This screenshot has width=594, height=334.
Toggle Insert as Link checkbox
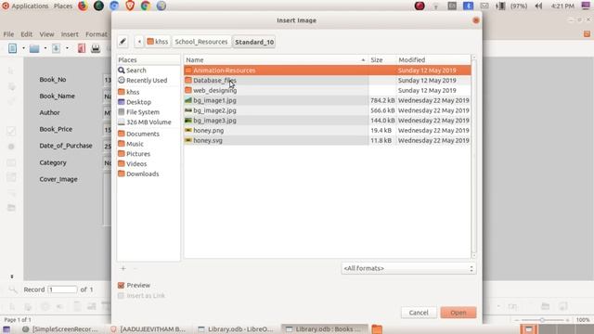[121, 296]
